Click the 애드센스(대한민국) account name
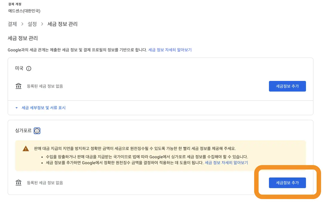327x202 pixels. pyautogui.click(x=25, y=11)
